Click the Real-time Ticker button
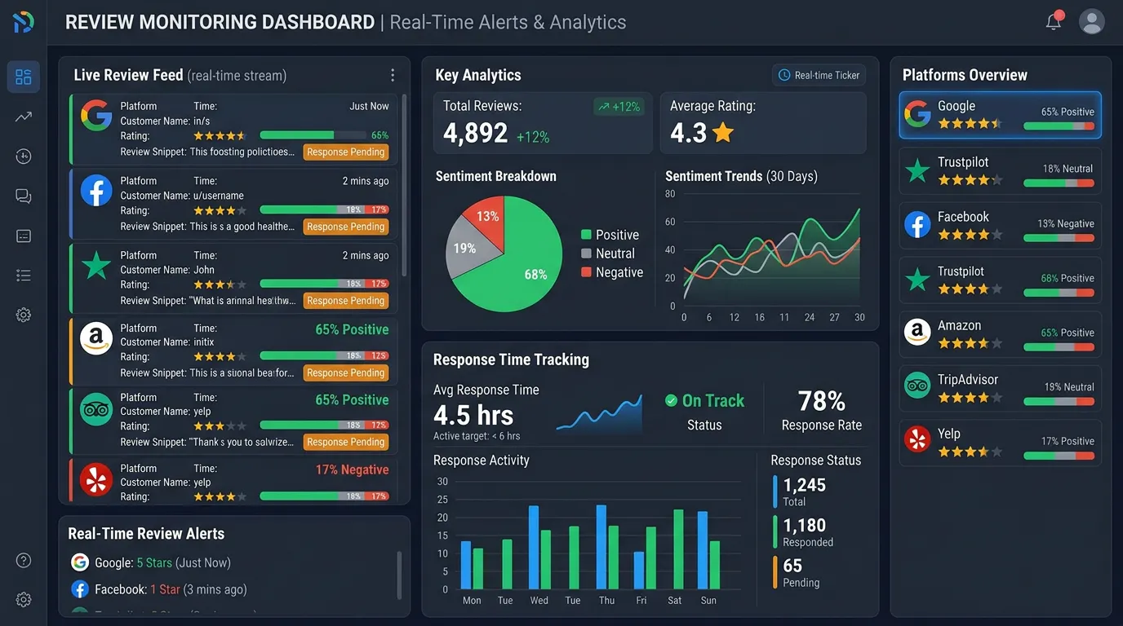Screen dimensions: 1123x626 click(x=819, y=75)
